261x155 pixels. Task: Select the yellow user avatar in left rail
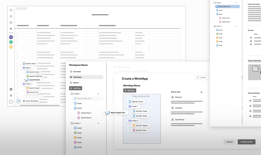click(x=11, y=47)
